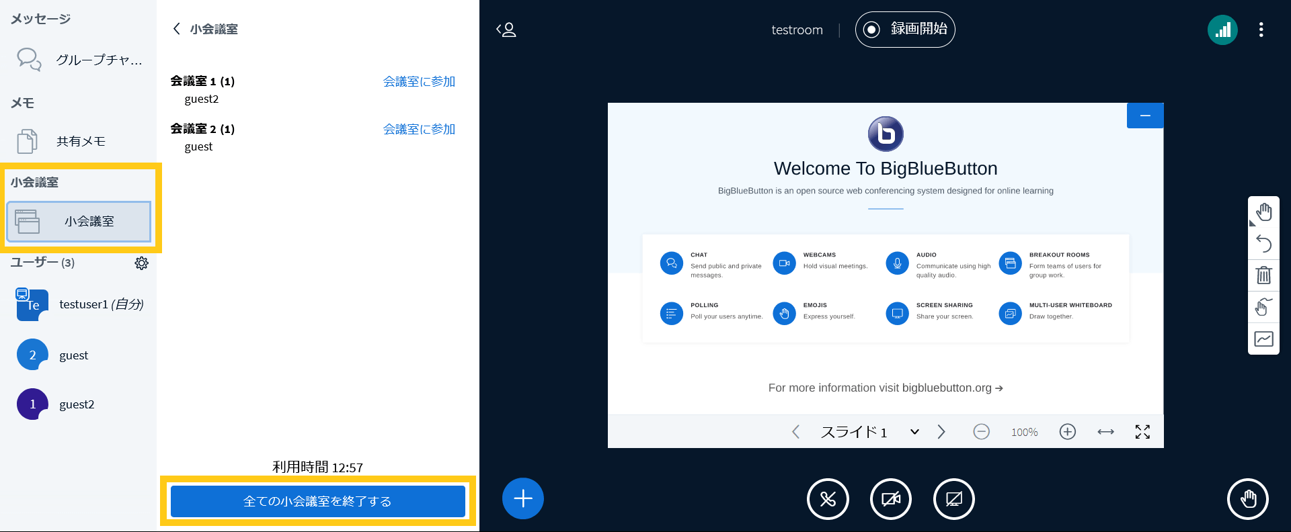
Task: Clear all annotations with the trash icon
Action: [1264, 275]
